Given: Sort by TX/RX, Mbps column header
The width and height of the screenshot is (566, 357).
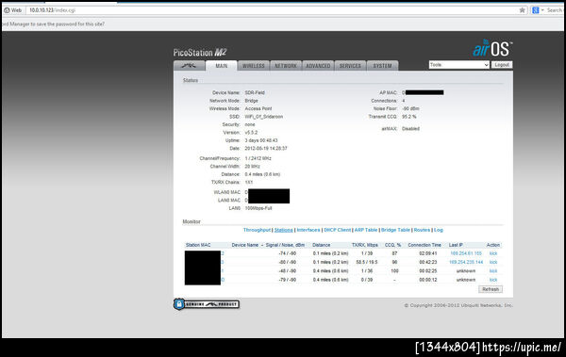Looking at the screenshot, I should 364,245.
